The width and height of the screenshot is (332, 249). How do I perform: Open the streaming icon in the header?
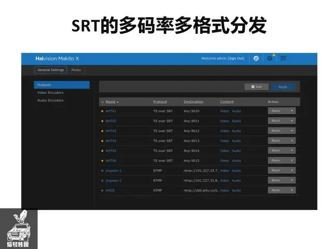pyautogui.click(x=256, y=58)
